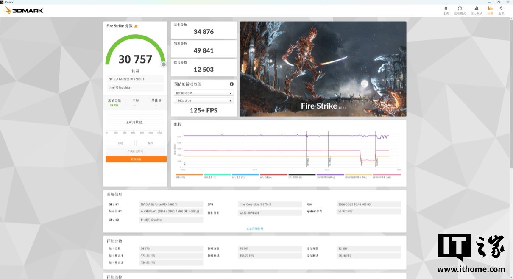Toggle the CPU 时钟频率 purple legend swatch
Screen dimensions: 513x279
330,174
